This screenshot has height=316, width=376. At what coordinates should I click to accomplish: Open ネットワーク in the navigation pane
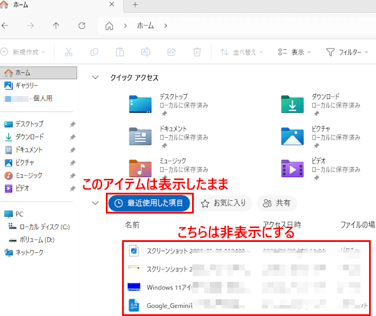tap(24, 252)
